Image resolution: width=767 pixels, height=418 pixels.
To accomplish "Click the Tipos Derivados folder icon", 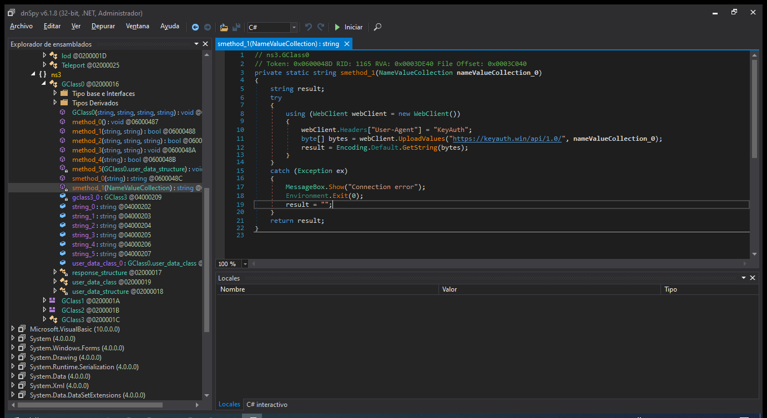I will coord(64,103).
